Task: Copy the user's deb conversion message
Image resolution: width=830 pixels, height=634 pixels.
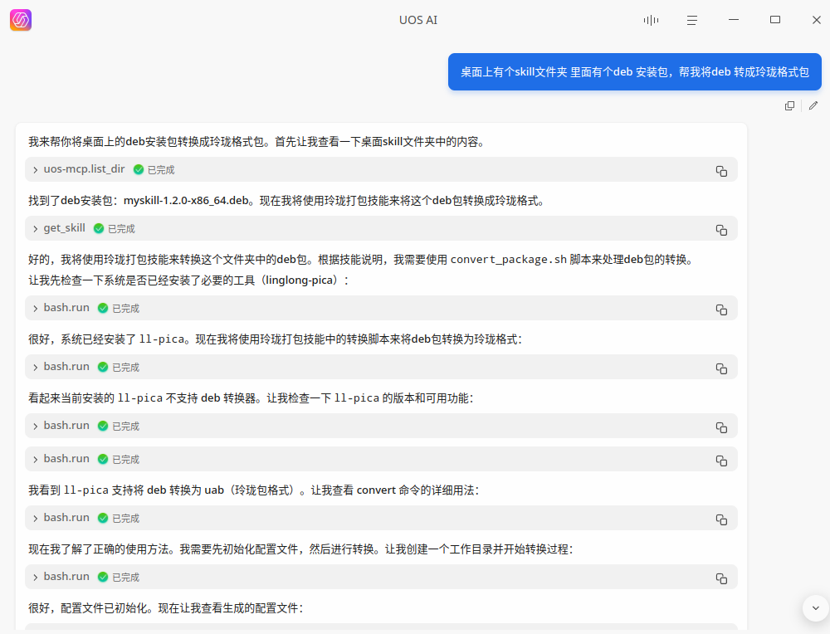Action: (x=789, y=106)
